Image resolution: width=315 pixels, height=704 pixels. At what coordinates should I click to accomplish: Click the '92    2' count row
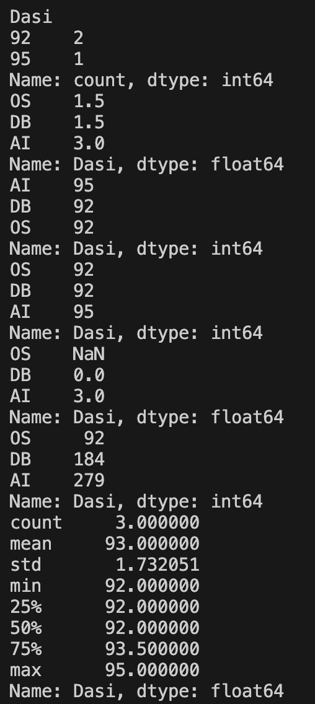[47, 38]
